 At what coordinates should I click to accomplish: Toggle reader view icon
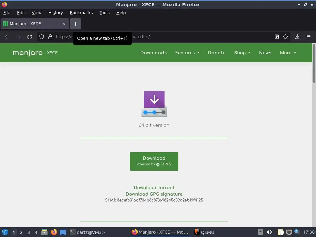277,37
